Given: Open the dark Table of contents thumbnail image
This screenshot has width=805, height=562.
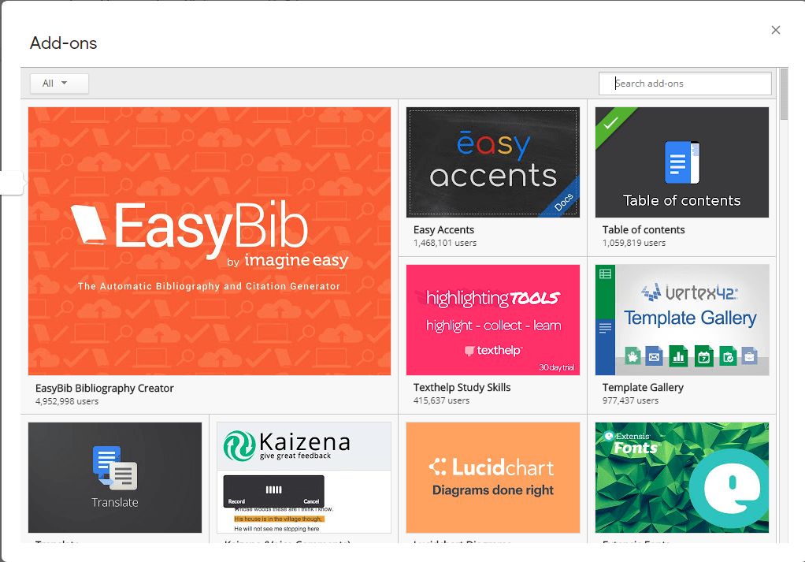Looking at the screenshot, I should tap(682, 162).
